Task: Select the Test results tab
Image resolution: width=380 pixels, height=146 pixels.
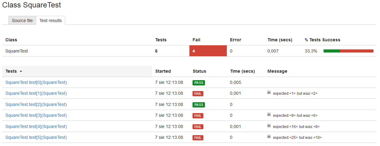Action: pyautogui.click(x=51, y=21)
